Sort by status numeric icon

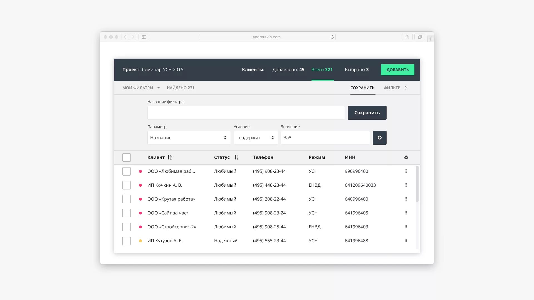point(236,157)
